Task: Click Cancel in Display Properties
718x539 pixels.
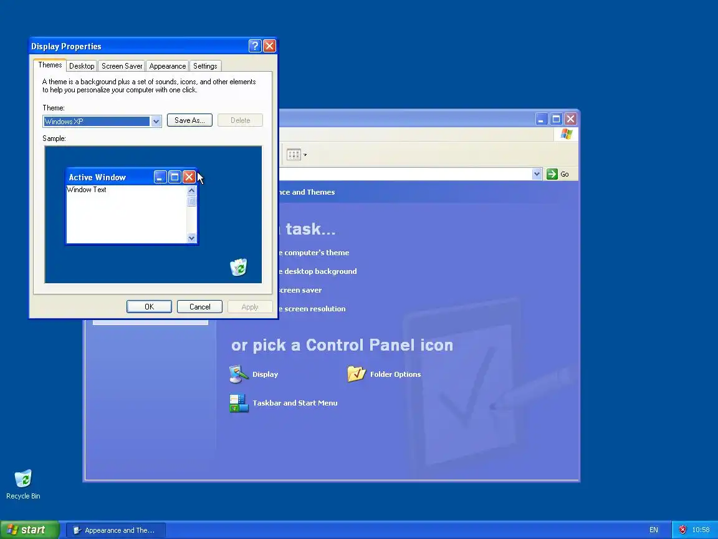Action: click(x=199, y=307)
